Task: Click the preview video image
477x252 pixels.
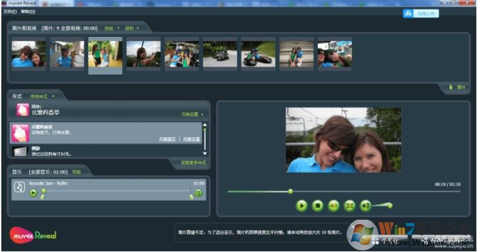Action: click(344, 140)
